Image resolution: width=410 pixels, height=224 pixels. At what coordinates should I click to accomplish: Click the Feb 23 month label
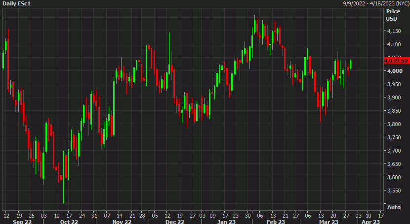pyautogui.click(x=276, y=222)
